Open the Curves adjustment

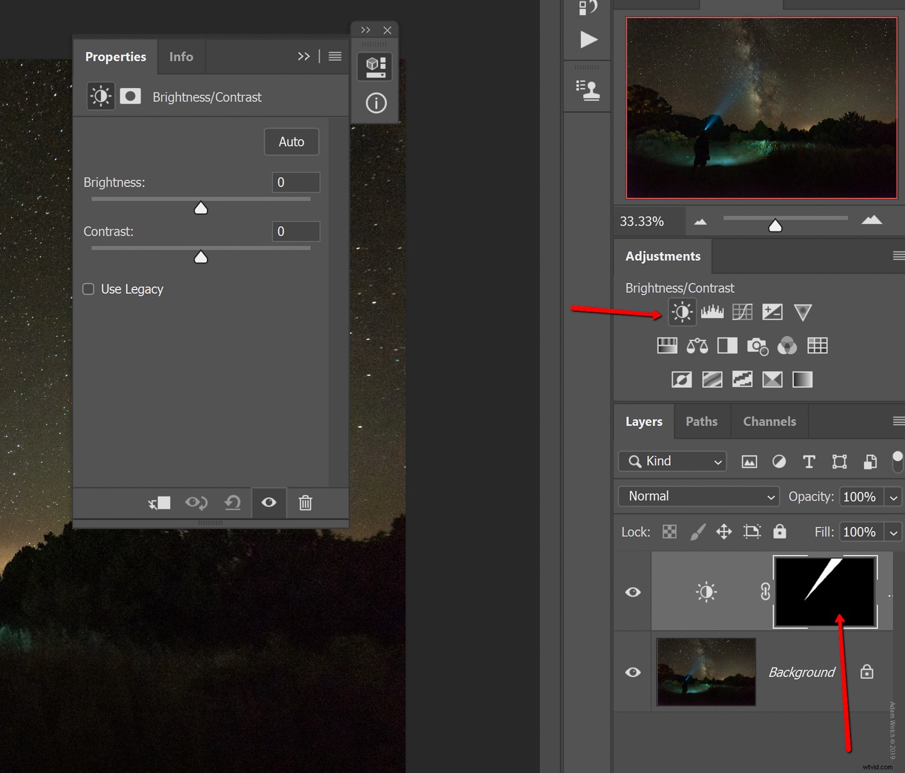click(742, 312)
